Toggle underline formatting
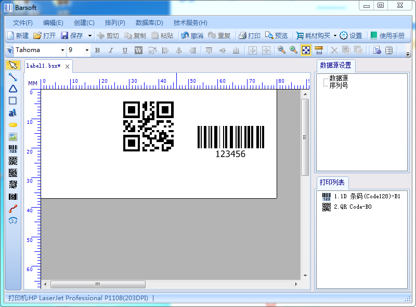 (x=125, y=50)
